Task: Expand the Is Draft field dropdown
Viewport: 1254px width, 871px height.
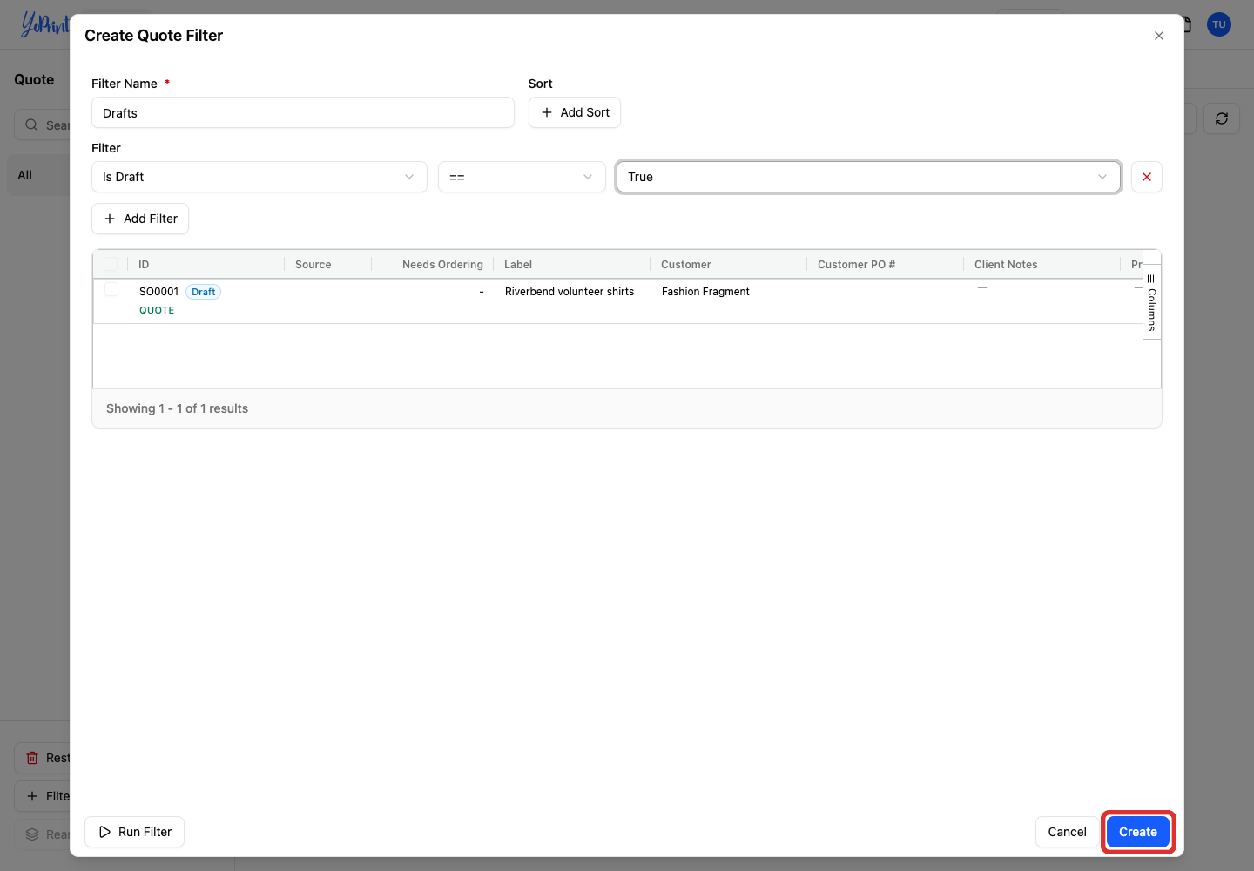Action: coord(260,177)
